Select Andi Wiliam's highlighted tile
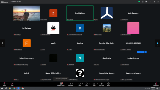160x90 pixels. 80,13
